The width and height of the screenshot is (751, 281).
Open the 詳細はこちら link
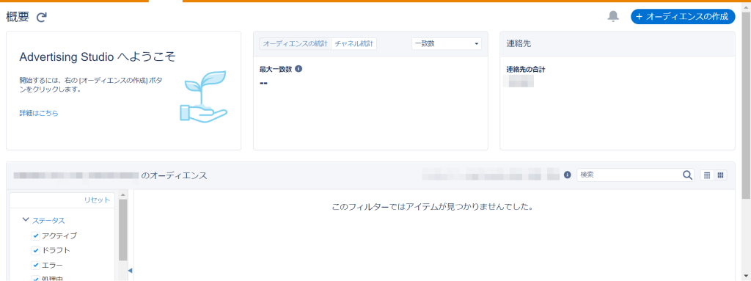point(39,113)
